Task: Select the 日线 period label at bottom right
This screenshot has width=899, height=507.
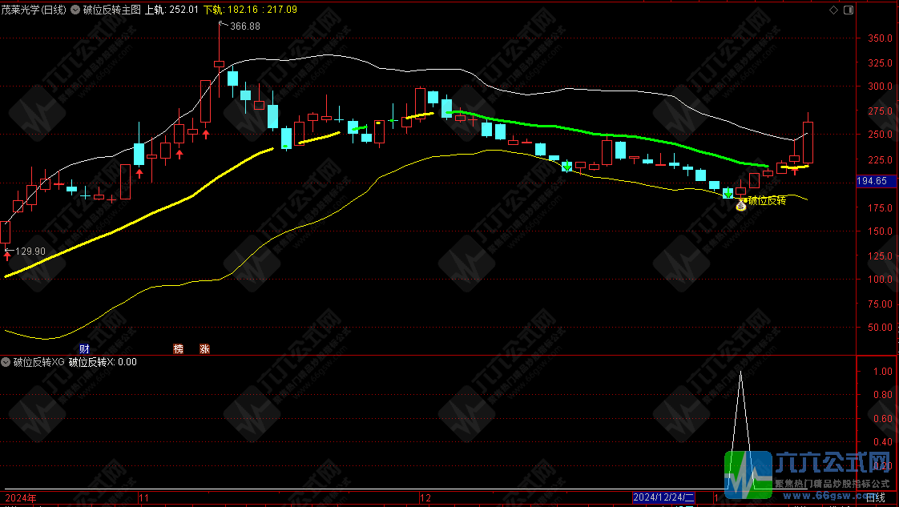Action: [x=876, y=498]
